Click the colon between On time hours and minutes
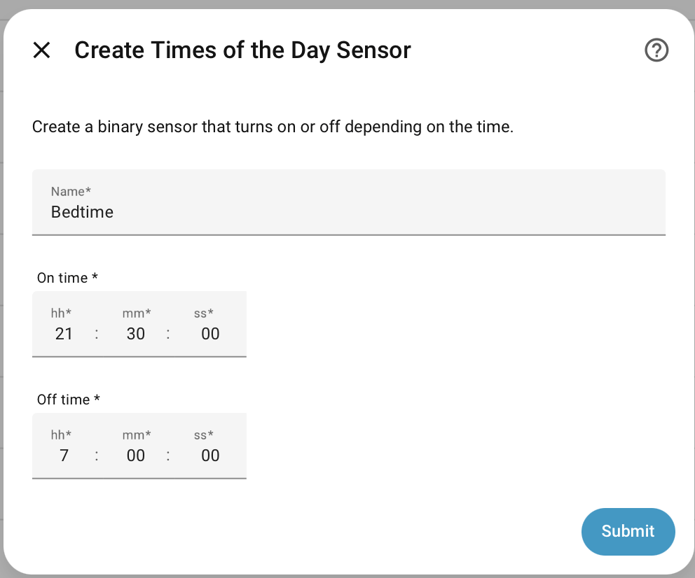 pos(96,334)
